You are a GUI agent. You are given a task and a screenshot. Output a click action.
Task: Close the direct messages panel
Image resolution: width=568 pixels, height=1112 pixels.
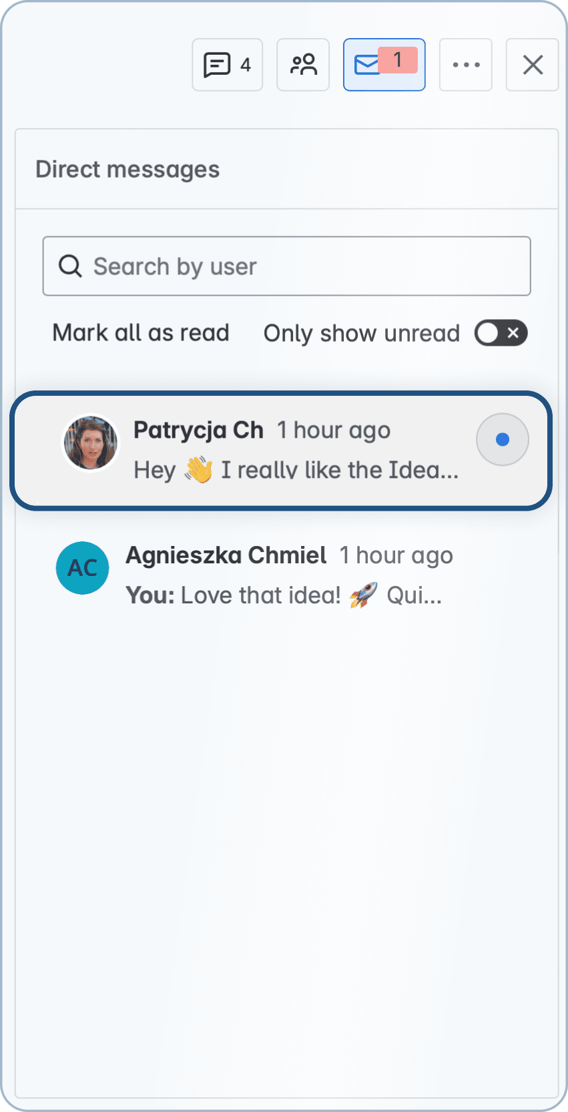[533, 65]
